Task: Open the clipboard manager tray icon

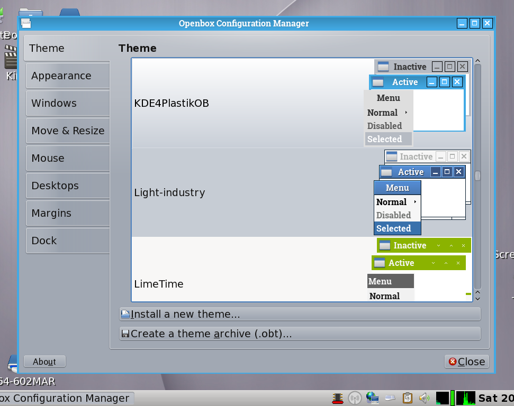Action: click(x=408, y=398)
